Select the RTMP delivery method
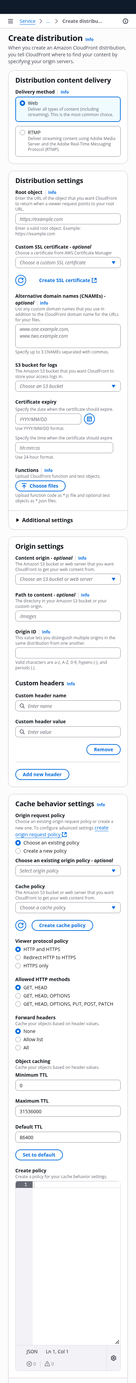The image size is (136, 1383). (x=22, y=132)
